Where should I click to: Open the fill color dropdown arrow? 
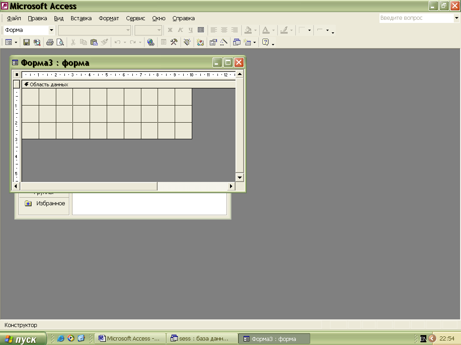(x=255, y=30)
